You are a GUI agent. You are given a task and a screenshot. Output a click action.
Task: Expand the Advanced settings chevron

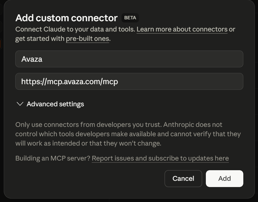[x=20, y=104]
